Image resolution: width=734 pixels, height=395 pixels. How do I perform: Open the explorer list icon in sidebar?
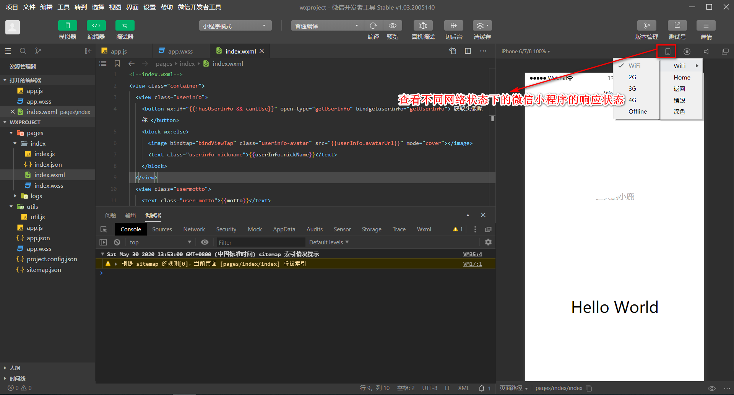pyautogui.click(x=8, y=51)
